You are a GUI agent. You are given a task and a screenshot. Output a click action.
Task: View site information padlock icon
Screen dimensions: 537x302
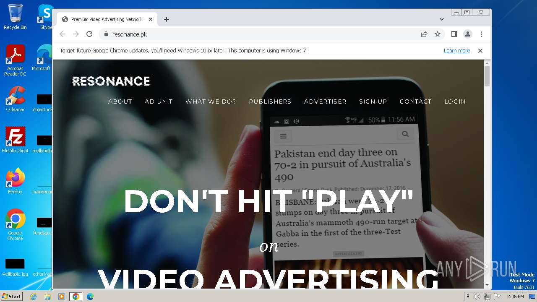(106, 34)
